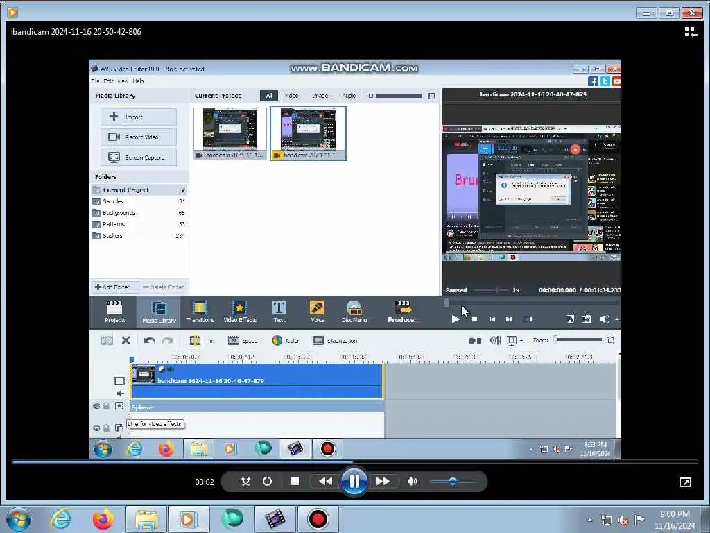Click the Facebook icon in AVS editor

click(593, 81)
